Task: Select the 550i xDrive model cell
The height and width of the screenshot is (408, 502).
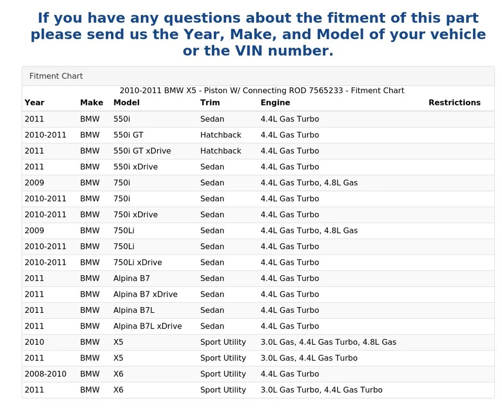Action: [x=135, y=167]
